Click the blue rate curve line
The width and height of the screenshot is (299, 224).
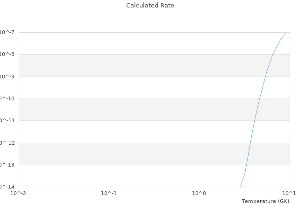[259, 100]
